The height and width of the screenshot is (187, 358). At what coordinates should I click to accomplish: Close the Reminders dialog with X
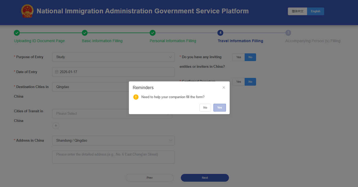[x=224, y=87]
